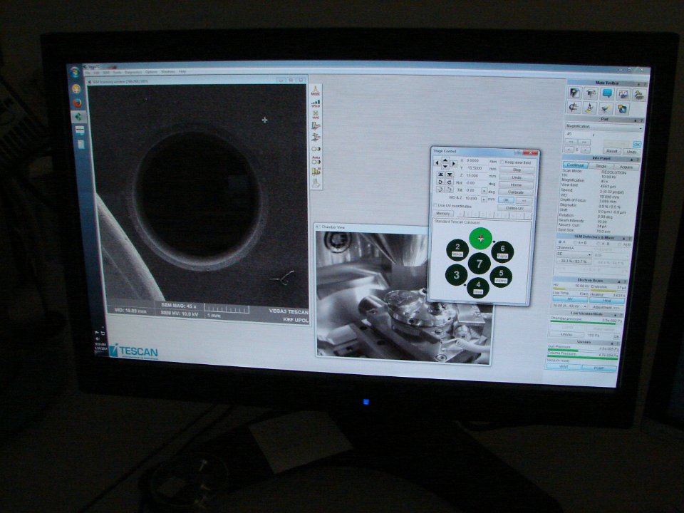Click the Z raise stage icon
The height and width of the screenshot is (513, 684).
(440, 175)
